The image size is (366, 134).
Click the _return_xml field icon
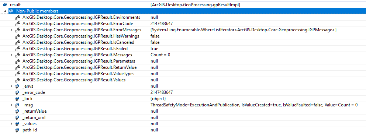tap(17, 117)
